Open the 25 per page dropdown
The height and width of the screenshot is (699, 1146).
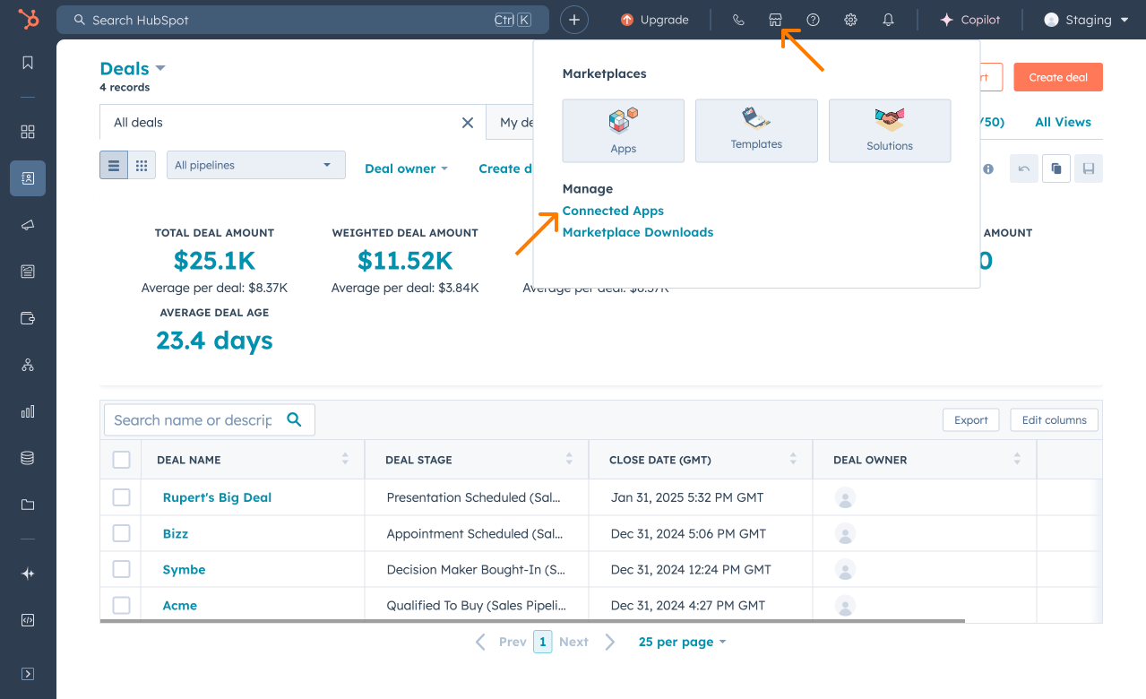point(682,642)
